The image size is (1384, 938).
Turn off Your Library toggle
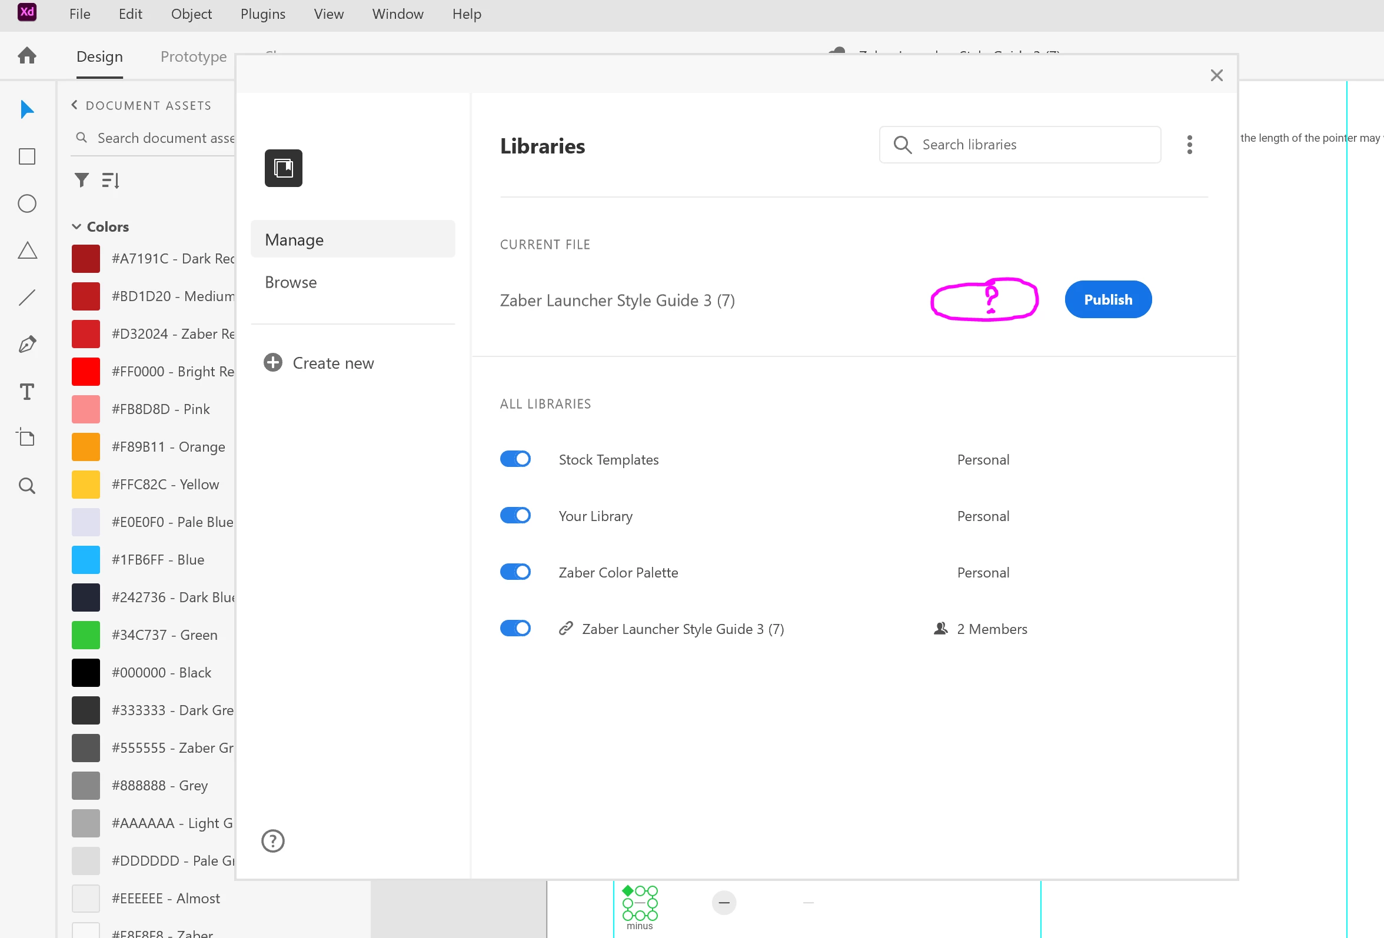(515, 515)
